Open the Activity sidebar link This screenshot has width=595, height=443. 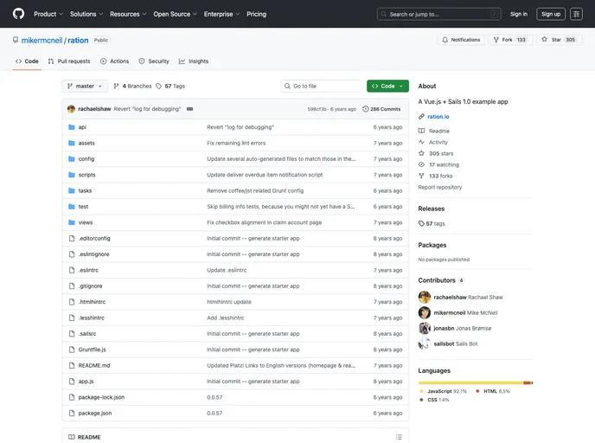pyautogui.click(x=433, y=143)
